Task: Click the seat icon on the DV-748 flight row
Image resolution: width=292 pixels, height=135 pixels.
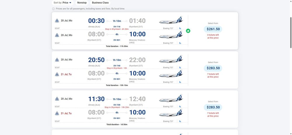Action: tap(180, 67)
